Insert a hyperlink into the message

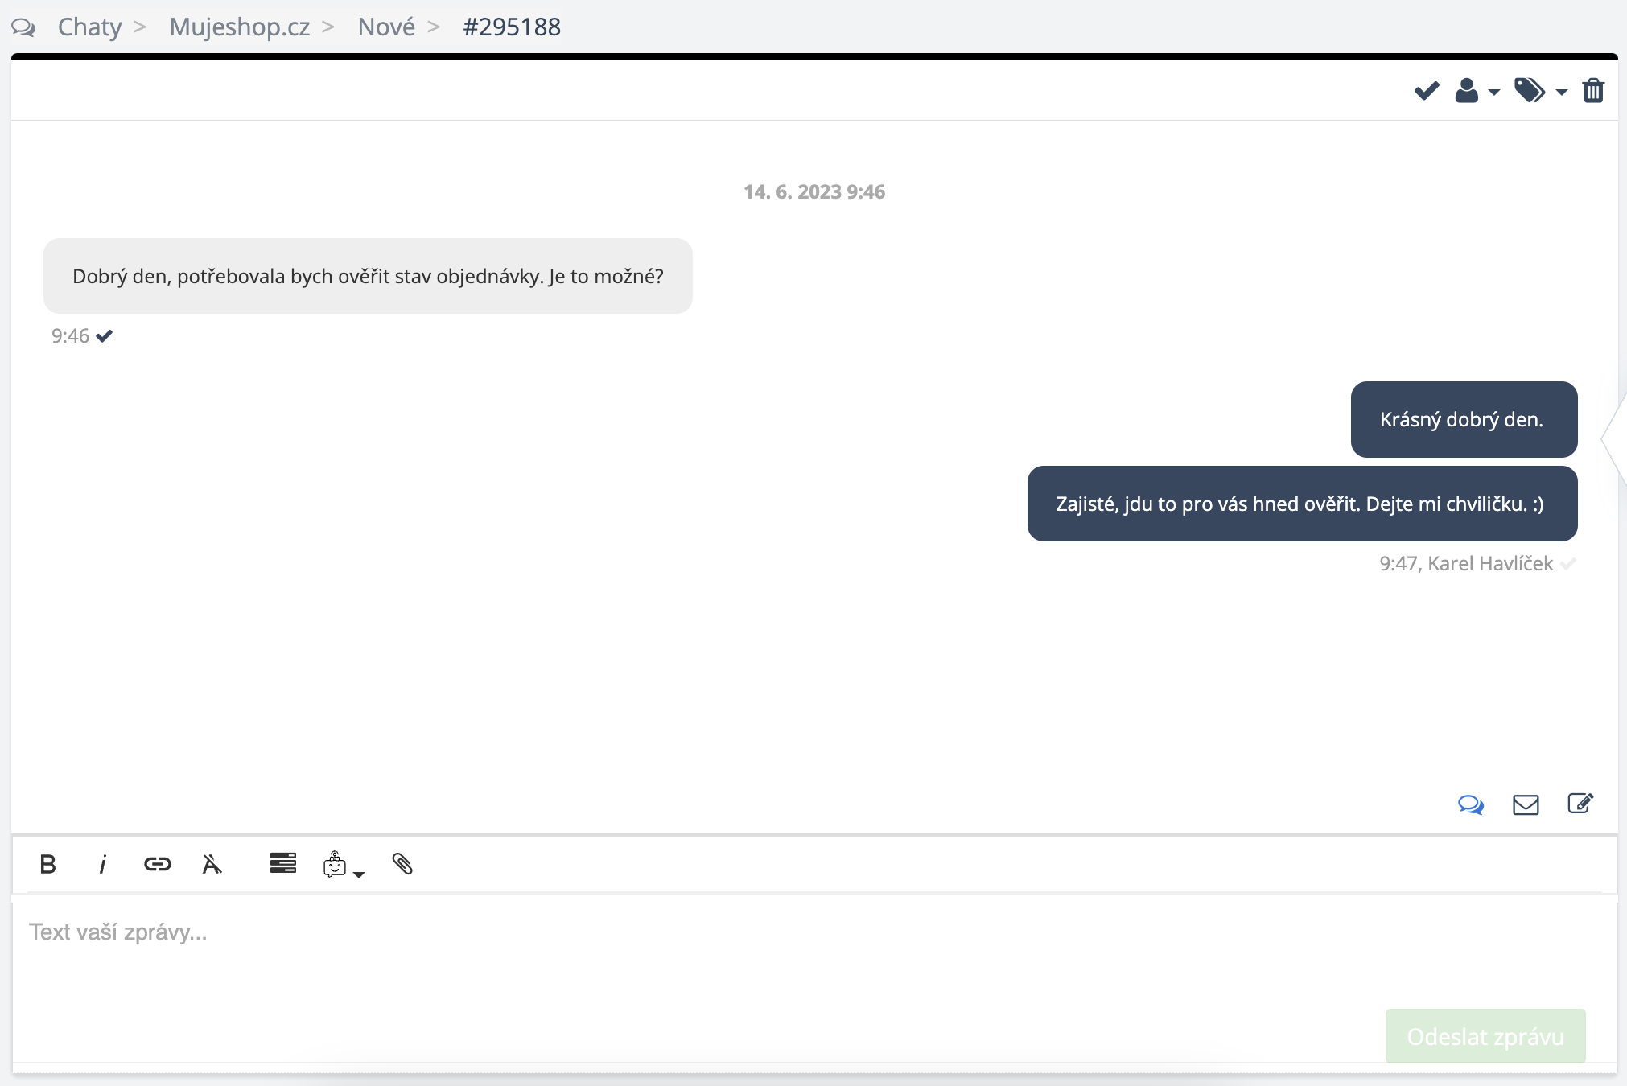[157, 864]
